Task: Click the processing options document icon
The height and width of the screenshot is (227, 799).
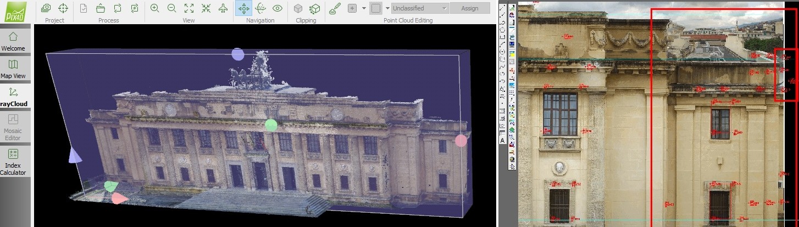Action: tap(84, 8)
